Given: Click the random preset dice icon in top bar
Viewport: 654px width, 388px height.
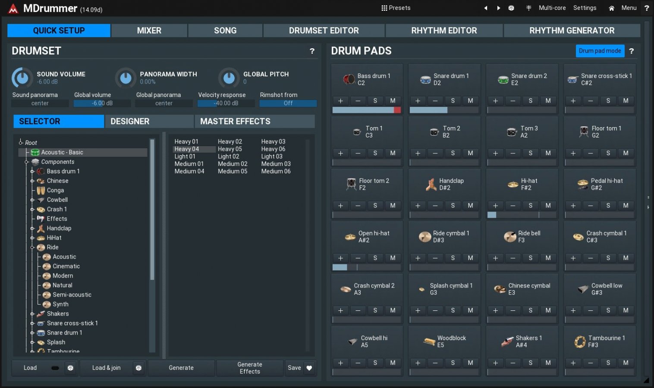Looking at the screenshot, I should [x=511, y=8].
